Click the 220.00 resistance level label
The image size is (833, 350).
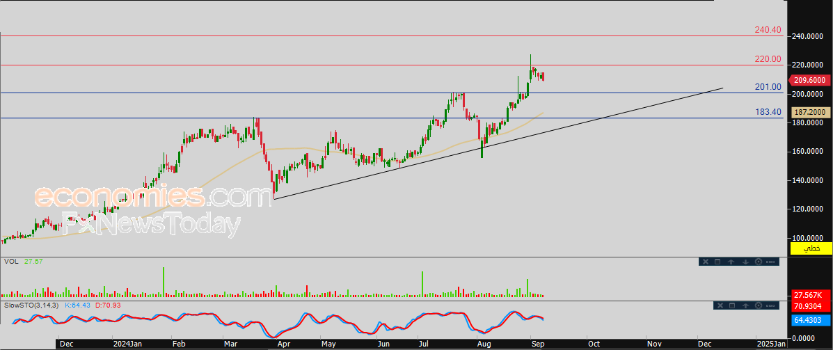(x=768, y=59)
